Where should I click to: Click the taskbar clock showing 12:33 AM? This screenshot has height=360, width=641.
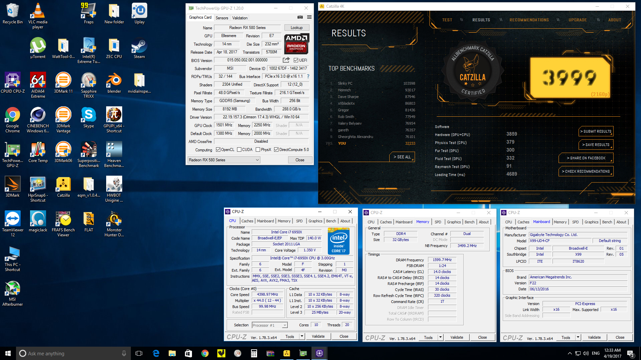click(x=612, y=353)
